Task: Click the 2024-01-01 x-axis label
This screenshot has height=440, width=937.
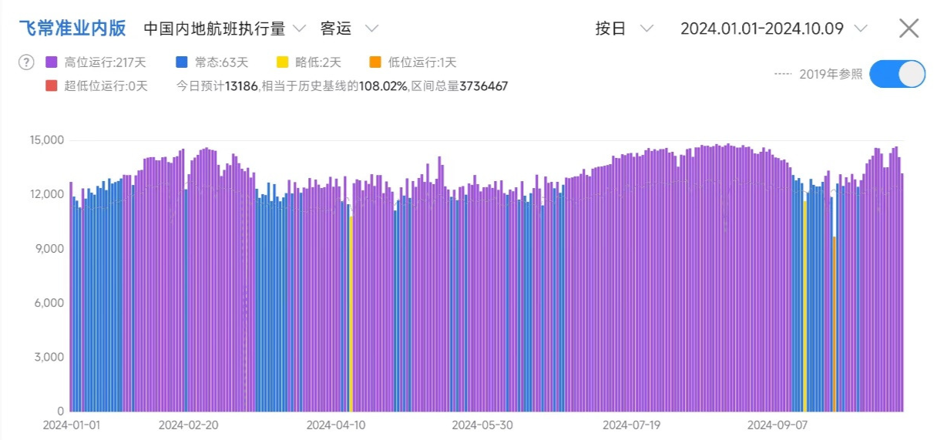Action: click(x=72, y=425)
